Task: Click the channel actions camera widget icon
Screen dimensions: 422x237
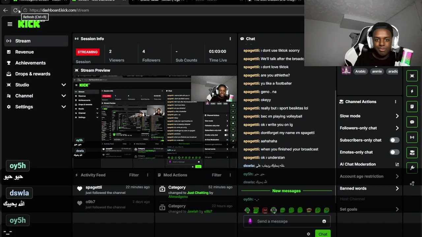Action: point(412,152)
